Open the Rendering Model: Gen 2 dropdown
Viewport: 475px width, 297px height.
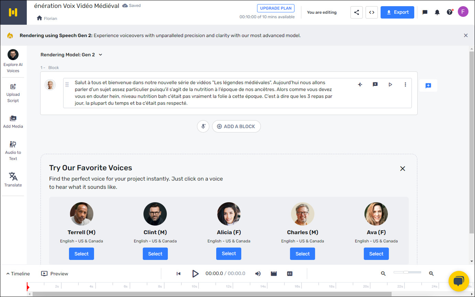[72, 54]
